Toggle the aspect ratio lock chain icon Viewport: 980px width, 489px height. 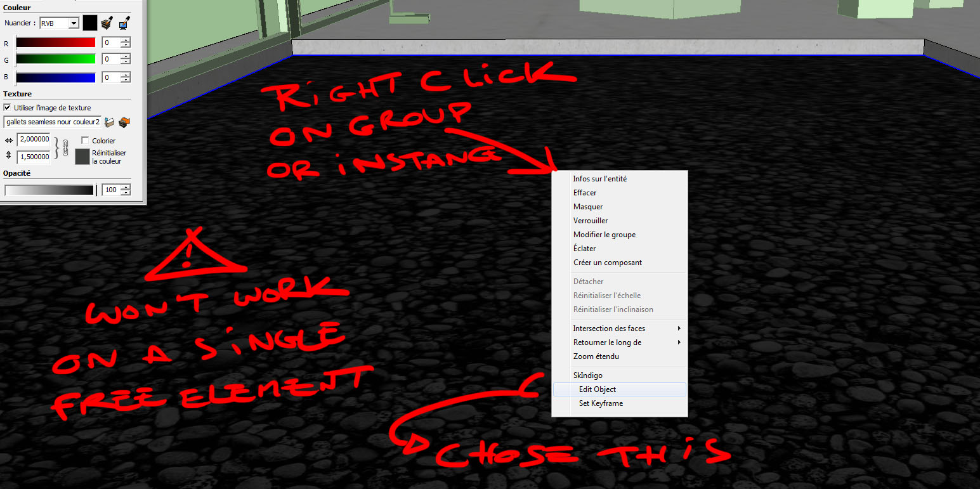[x=65, y=148]
